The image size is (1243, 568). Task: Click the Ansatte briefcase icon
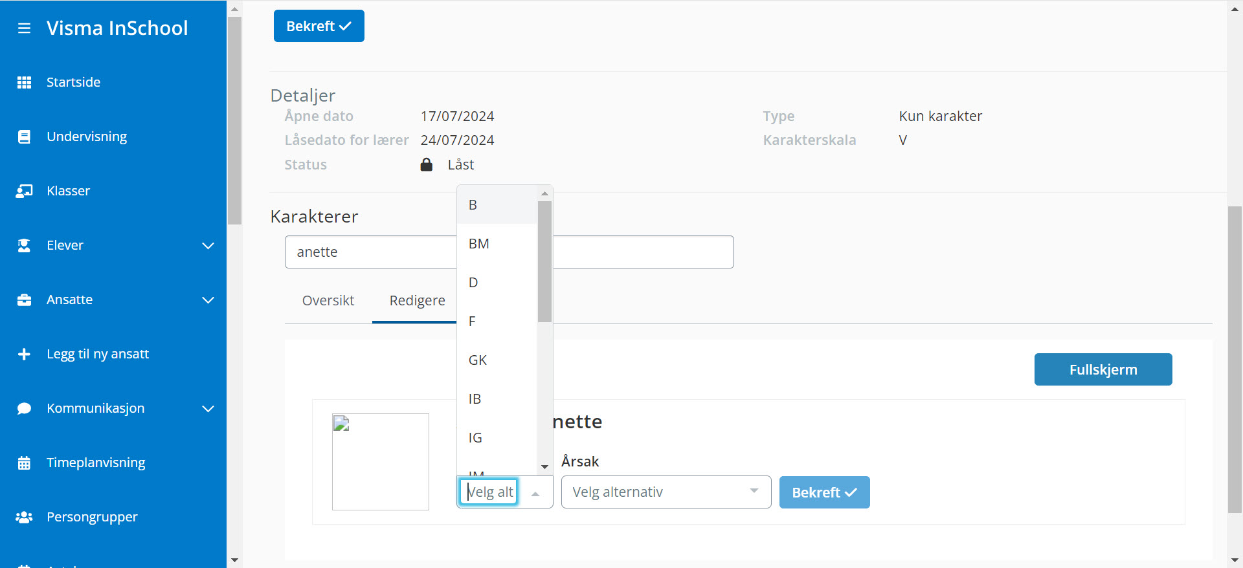(24, 300)
